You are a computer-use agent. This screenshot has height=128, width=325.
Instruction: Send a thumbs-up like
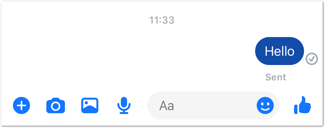click(302, 105)
